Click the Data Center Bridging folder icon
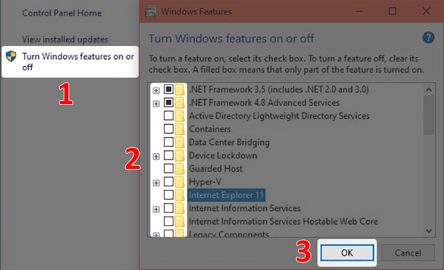Viewport: 444px width, 270px height. [x=180, y=142]
